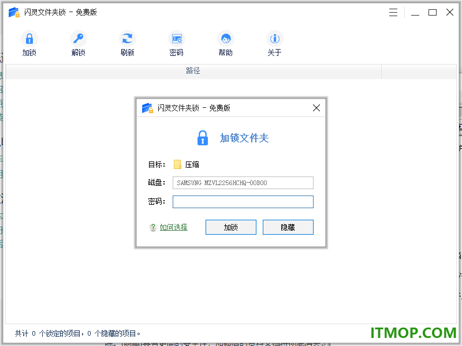The image size is (462, 346).
Task: Click the blue padlock icon beside 加锁文件夹
Action: click(203, 138)
